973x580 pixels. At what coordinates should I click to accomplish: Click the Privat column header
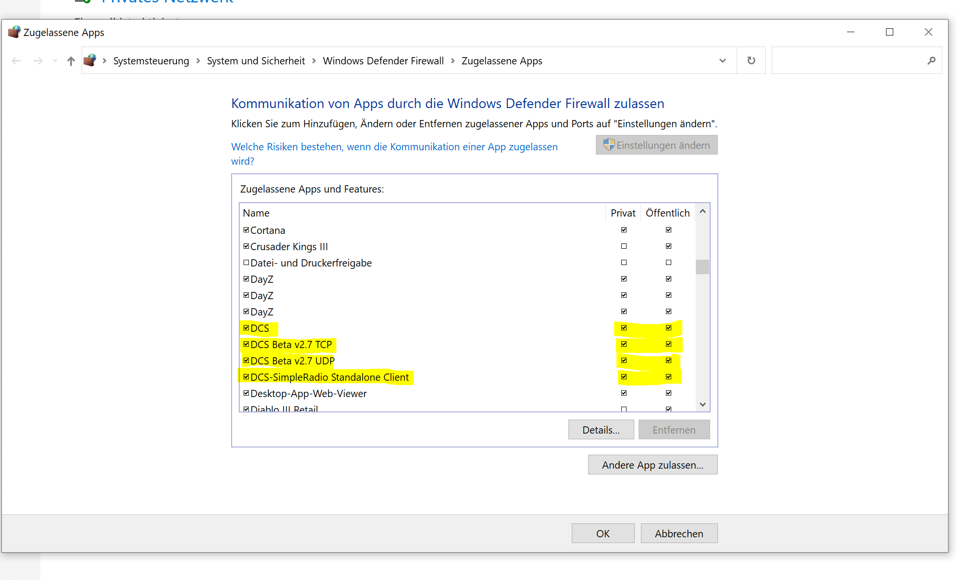(623, 213)
